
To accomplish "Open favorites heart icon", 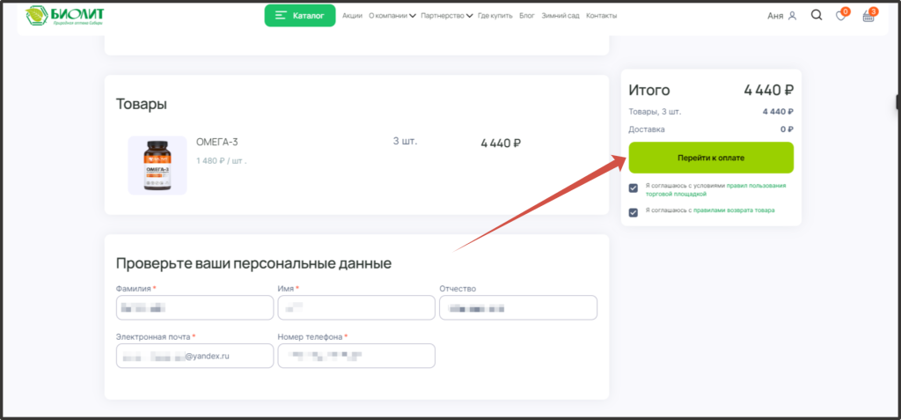I will tap(841, 16).
